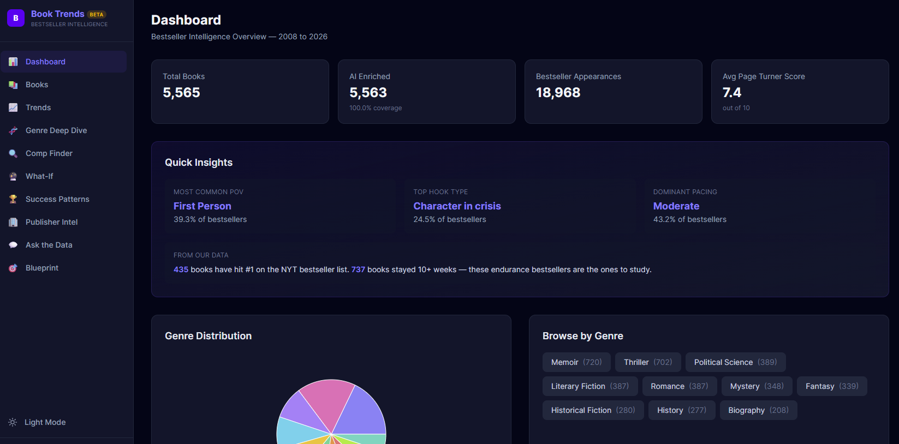The image size is (899, 444).
Task: Open the Historical Fiction (280) genre
Action: 593,410
